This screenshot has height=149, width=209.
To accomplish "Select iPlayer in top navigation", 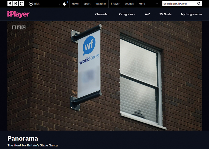I will click(115, 4).
